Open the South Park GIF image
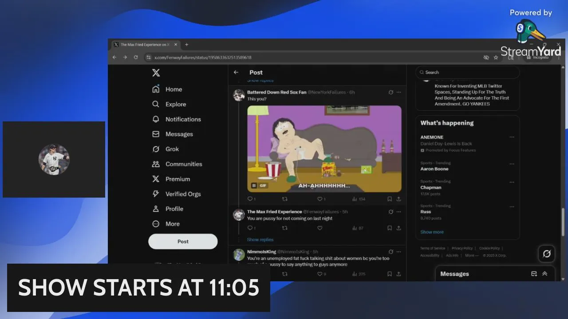 click(x=324, y=148)
